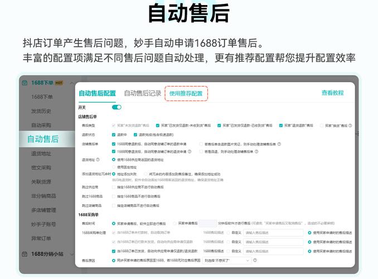
Task: Uncheck 1688同意退货后 auto-approve checkbox
Action: pos(114,152)
